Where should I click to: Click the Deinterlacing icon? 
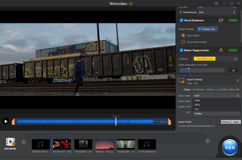pos(181,12)
